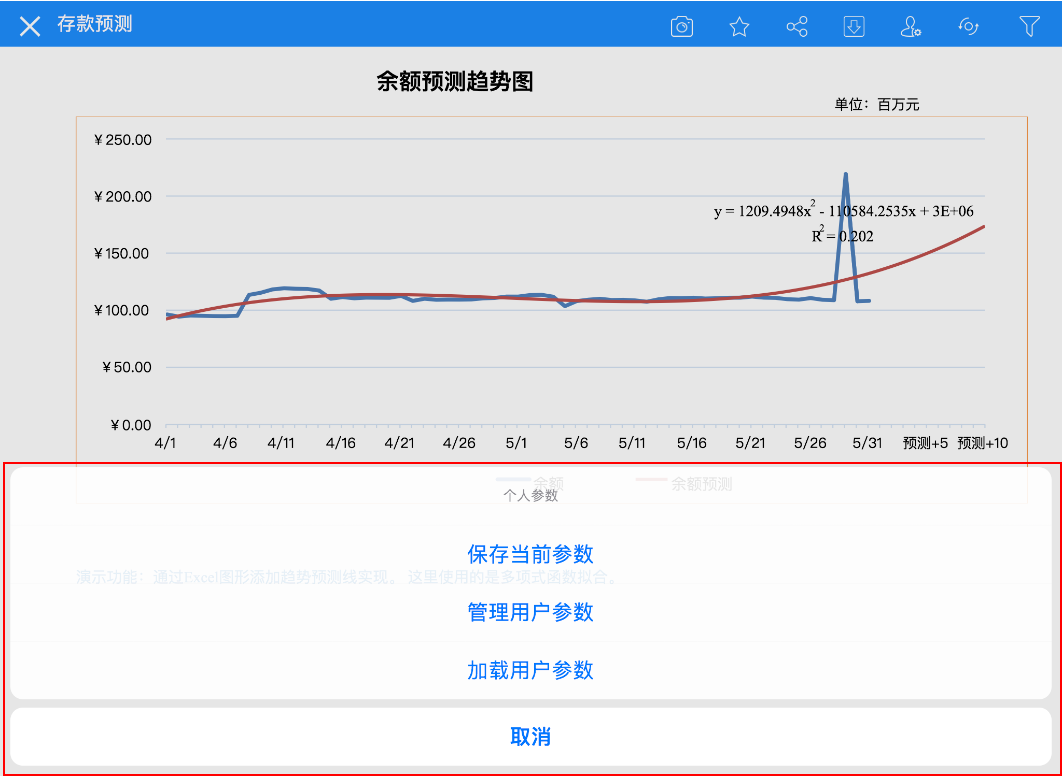The image size is (1062, 776).
Task: Tap the 取消 cancel button
Action: click(530, 737)
